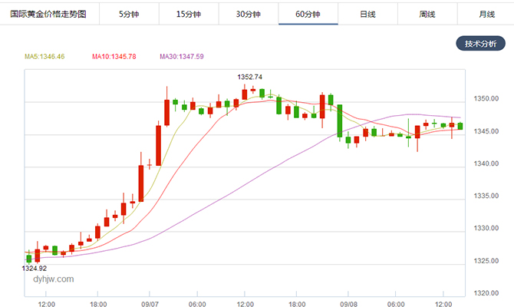Select the 09/07 date axis label

[x=149, y=304]
